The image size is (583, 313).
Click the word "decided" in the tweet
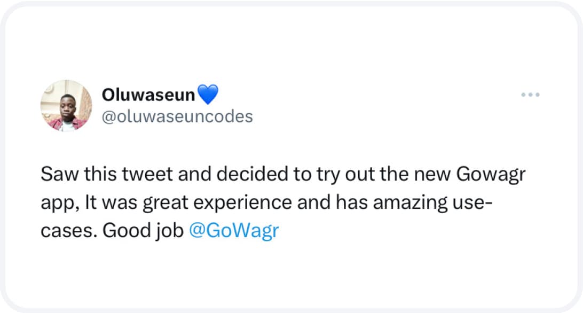[x=252, y=174]
